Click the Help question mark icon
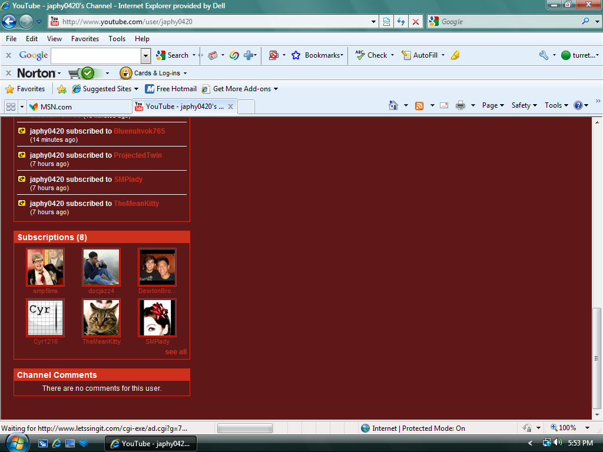The width and height of the screenshot is (603, 452). (x=578, y=105)
